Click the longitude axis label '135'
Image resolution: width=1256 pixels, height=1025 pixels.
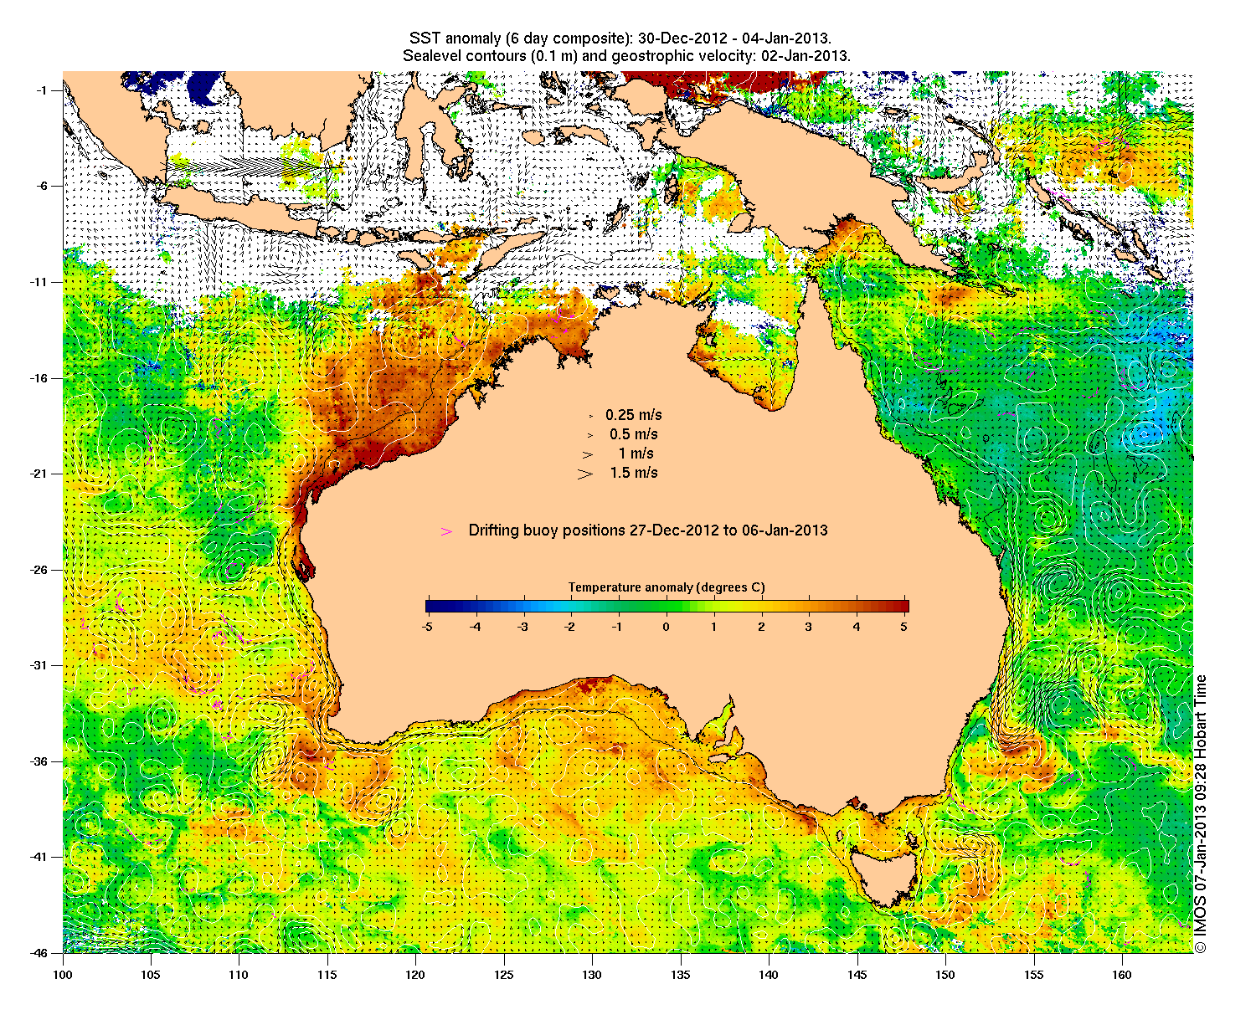click(681, 975)
